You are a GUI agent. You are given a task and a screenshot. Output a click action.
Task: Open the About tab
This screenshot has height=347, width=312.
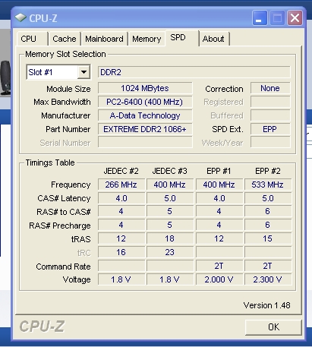214,39
